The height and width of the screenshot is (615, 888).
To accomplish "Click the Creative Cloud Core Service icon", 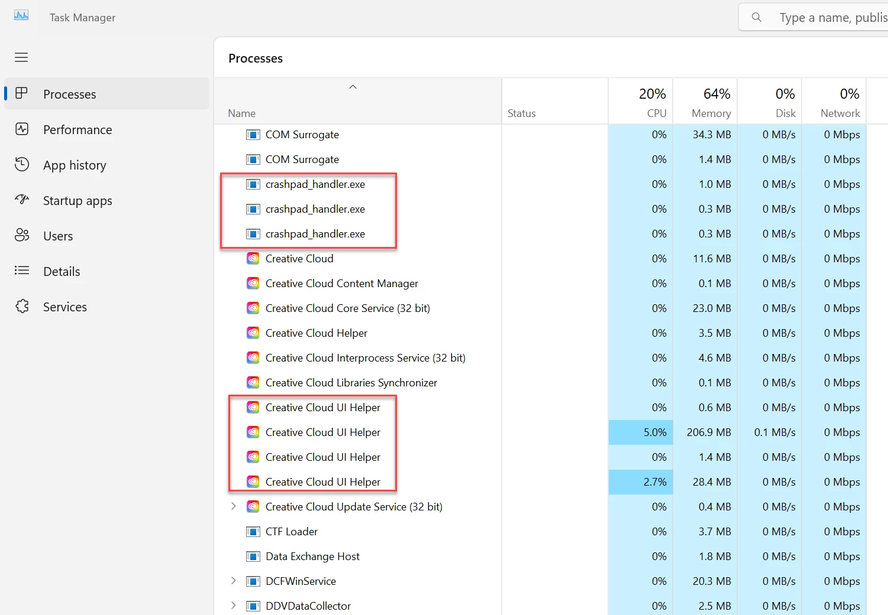I will [253, 308].
